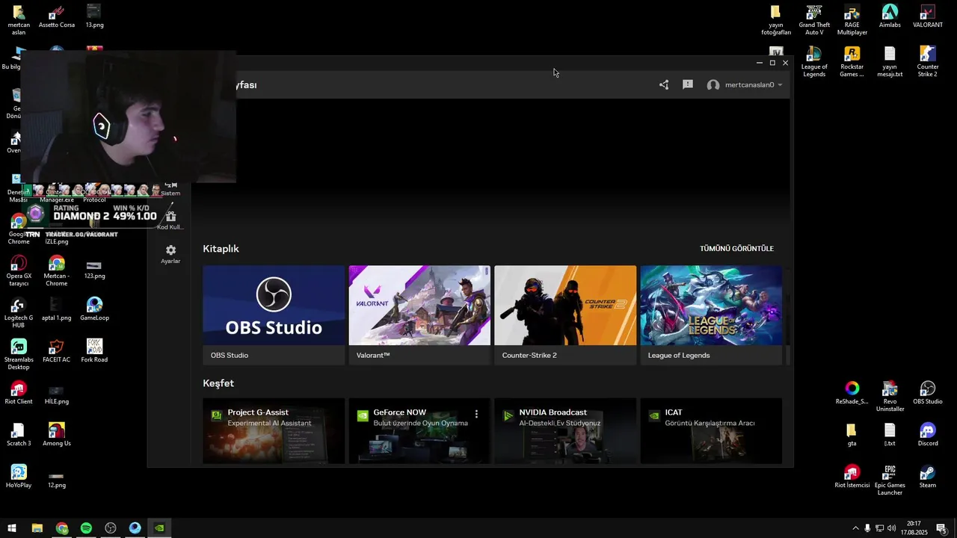The width and height of the screenshot is (957, 538).
Task: Click TÜMÜNÜ GÖRÜNTÜLE link
Action: tap(736, 249)
